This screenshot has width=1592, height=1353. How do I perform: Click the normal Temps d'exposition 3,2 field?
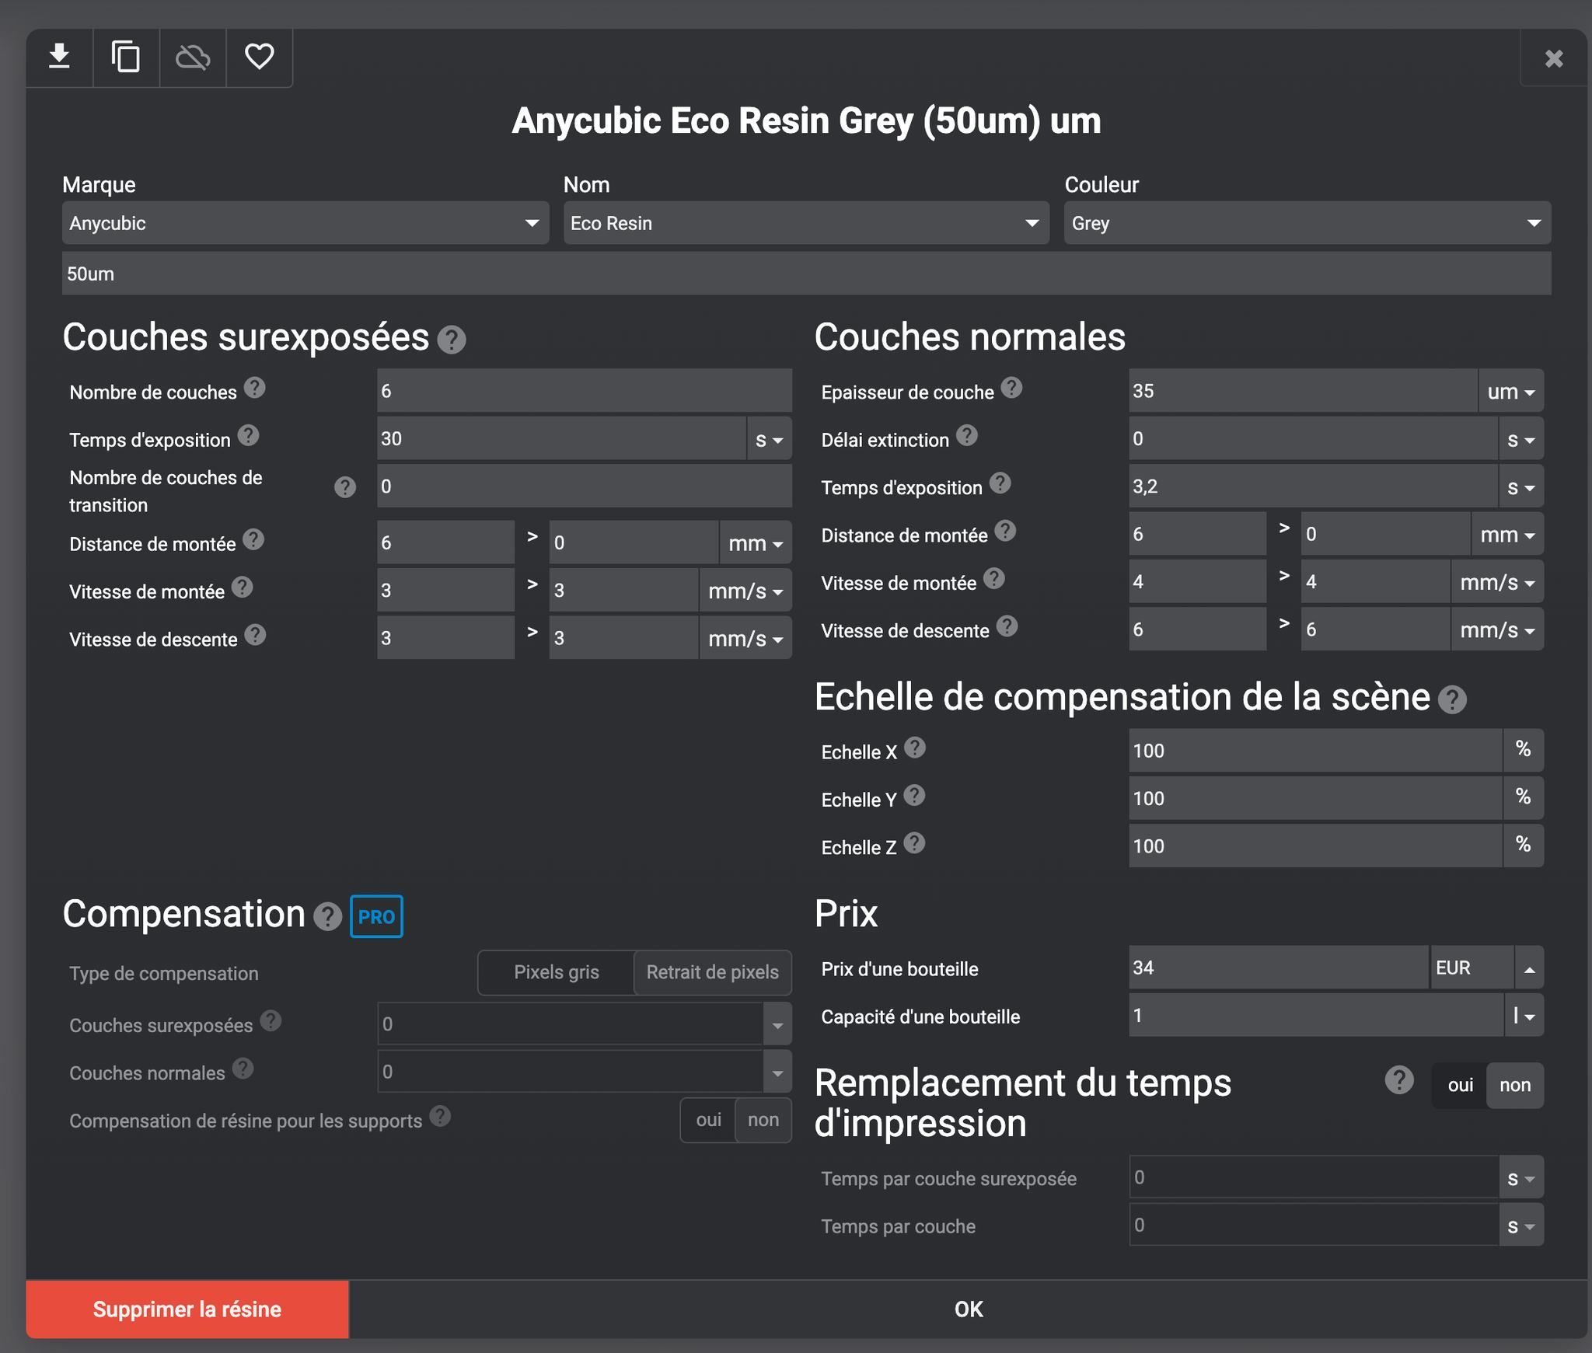click(x=1313, y=486)
